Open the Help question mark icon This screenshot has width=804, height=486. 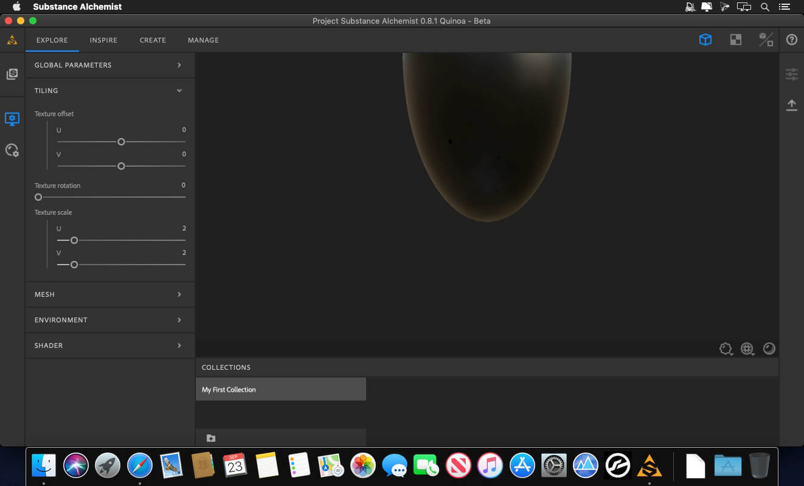click(x=792, y=39)
